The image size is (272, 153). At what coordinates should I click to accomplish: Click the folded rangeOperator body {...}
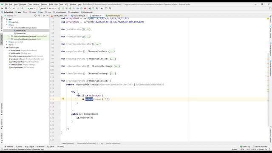click(x=111, y=51)
